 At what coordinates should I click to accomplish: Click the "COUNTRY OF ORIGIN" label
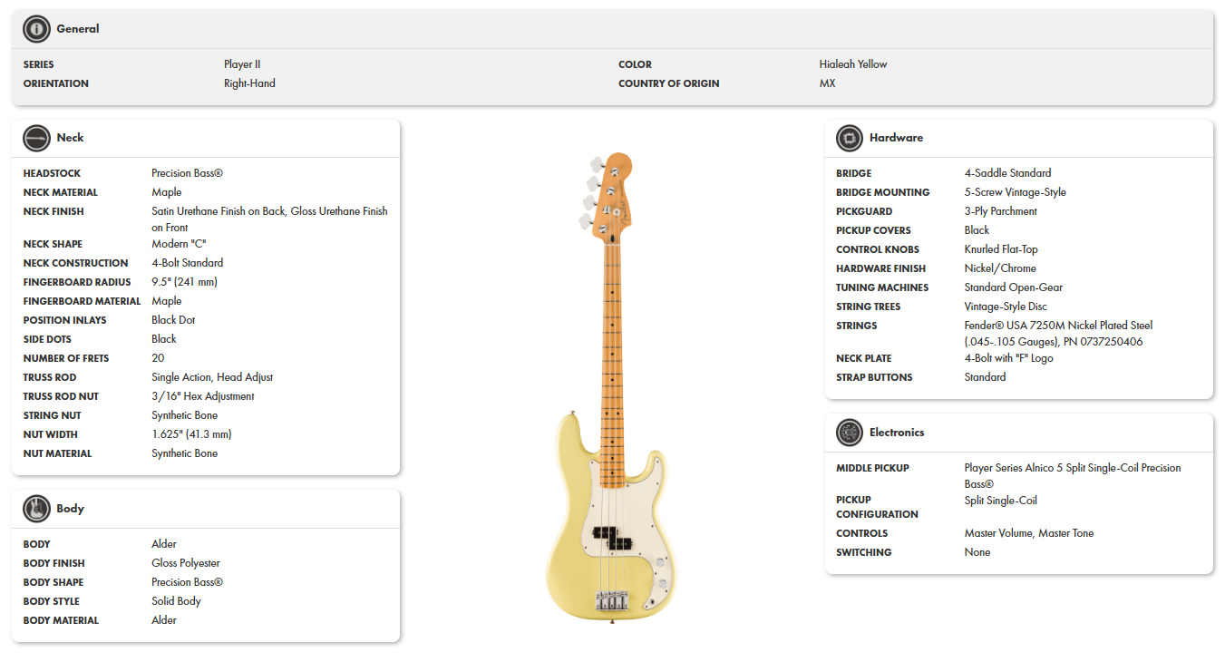pyautogui.click(x=669, y=83)
